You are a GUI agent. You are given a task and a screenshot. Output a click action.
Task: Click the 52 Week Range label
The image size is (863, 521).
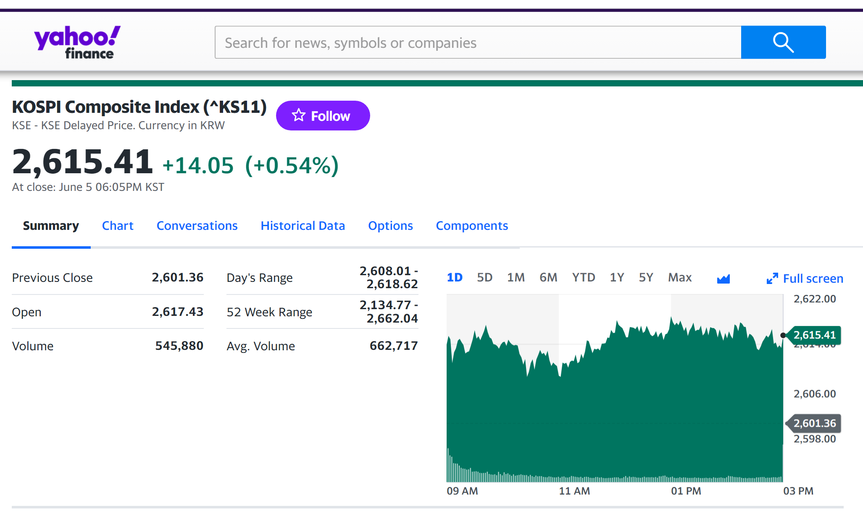pyautogui.click(x=269, y=312)
